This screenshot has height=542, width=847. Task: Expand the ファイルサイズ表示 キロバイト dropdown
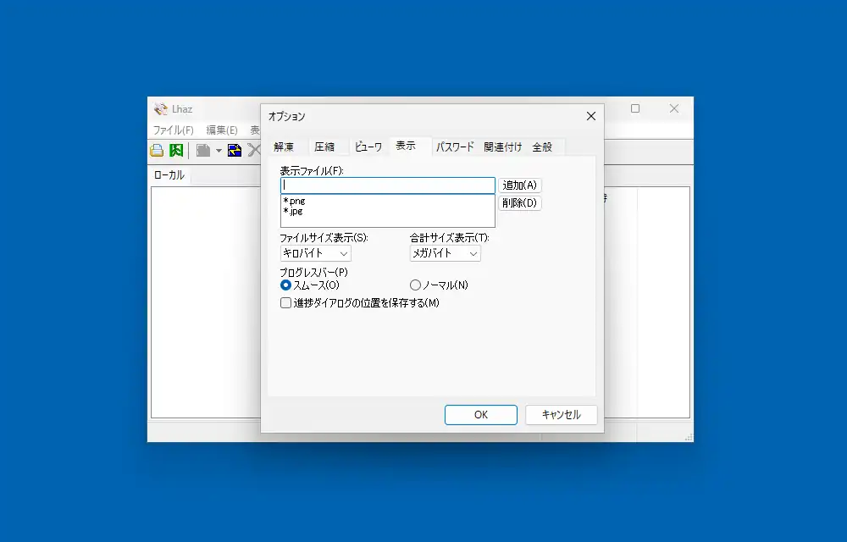point(315,253)
